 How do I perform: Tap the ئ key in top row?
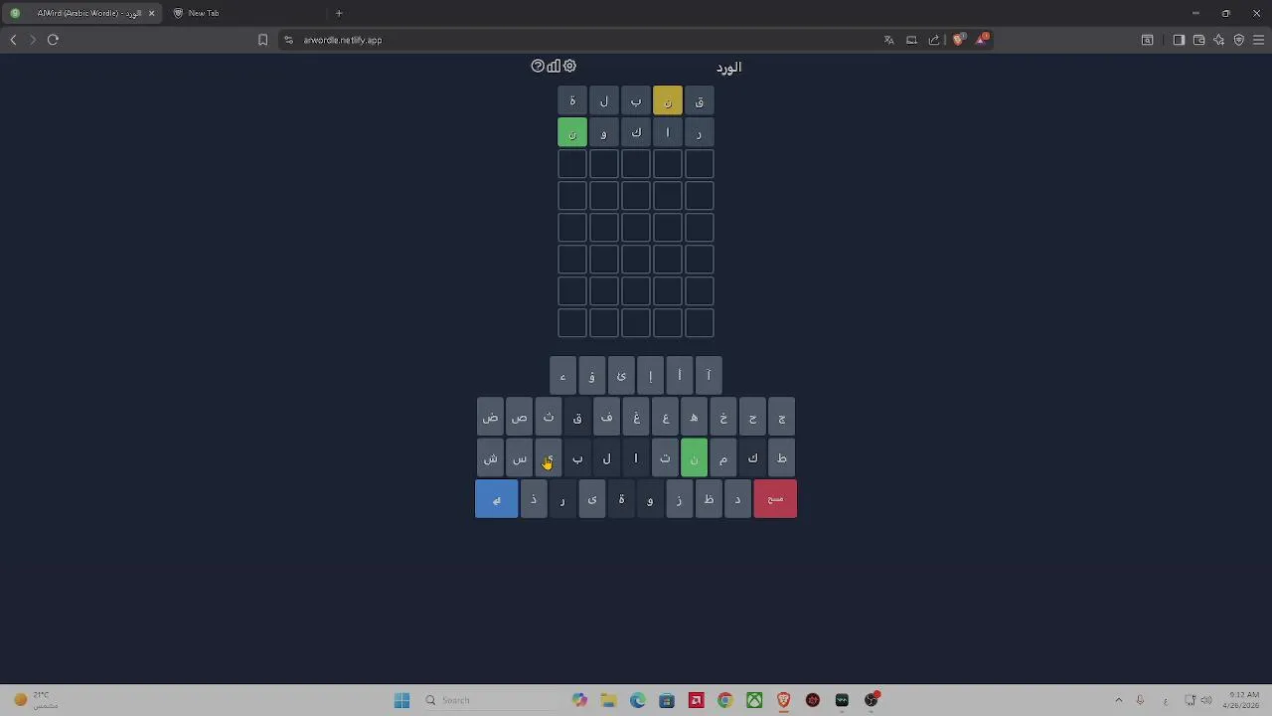point(621,376)
